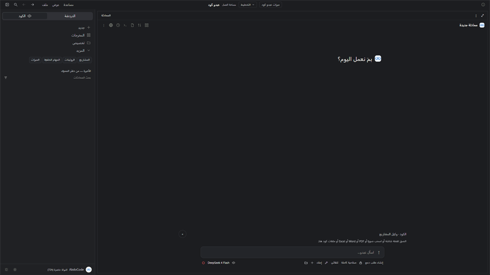
Task: Click the lock icon beside صلاحية كاملة
Action: pos(361,263)
